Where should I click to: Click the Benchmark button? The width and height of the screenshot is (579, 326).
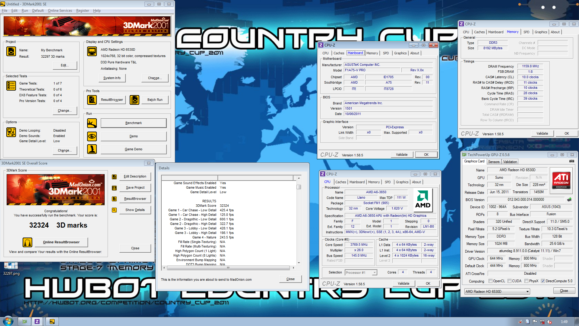(134, 123)
